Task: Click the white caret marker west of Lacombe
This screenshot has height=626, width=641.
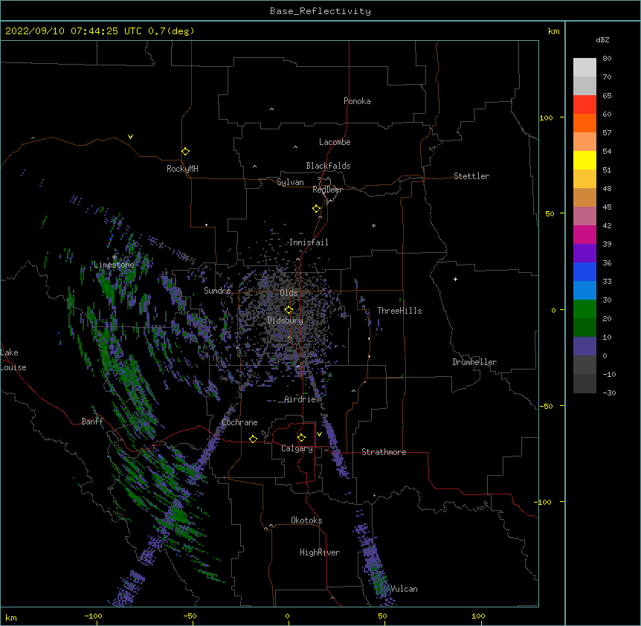Action: [295, 147]
